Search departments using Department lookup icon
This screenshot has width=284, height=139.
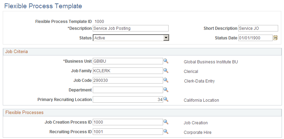[166, 90]
